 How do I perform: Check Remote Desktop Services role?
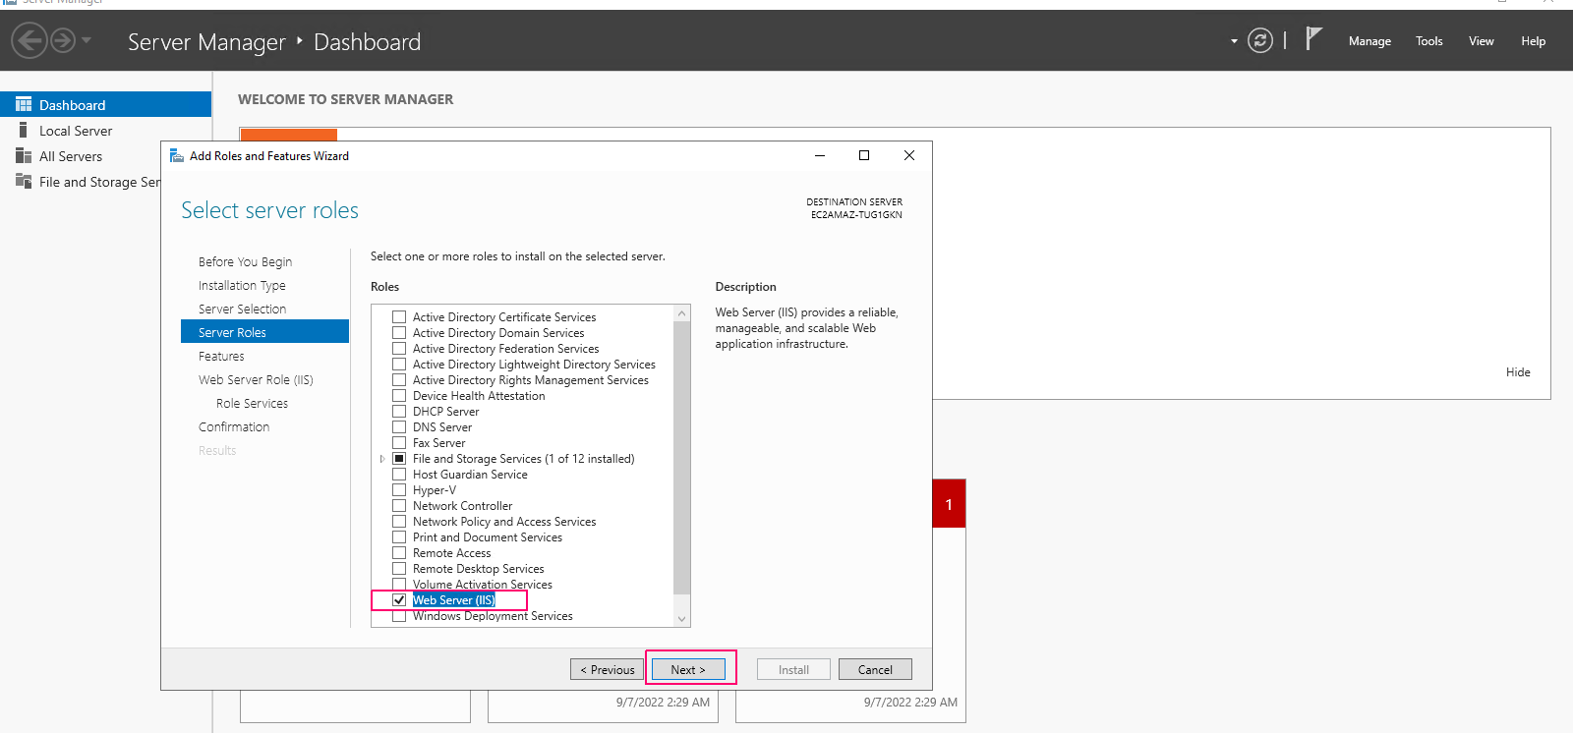click(399, 569)
